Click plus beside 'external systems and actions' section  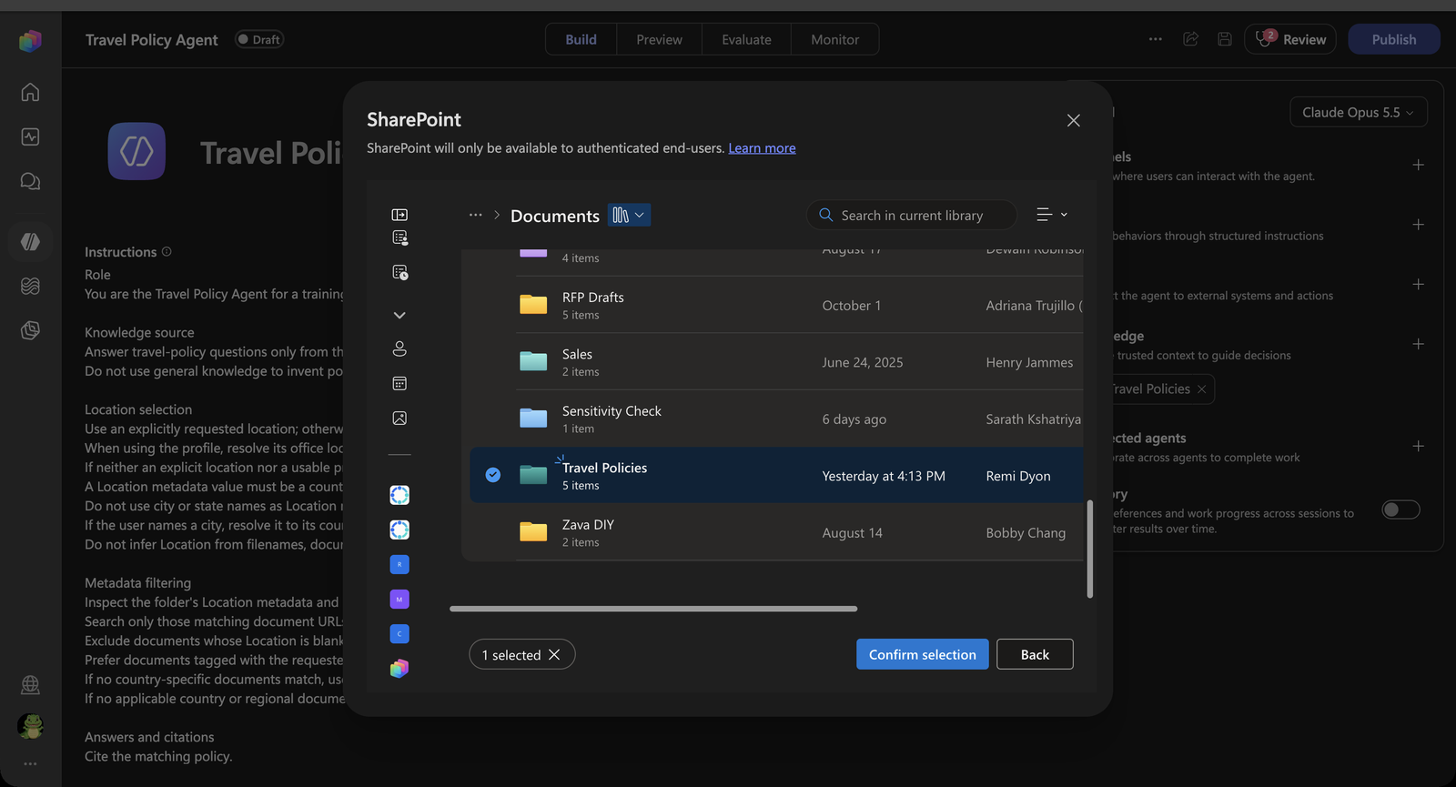click(1418, 284)
